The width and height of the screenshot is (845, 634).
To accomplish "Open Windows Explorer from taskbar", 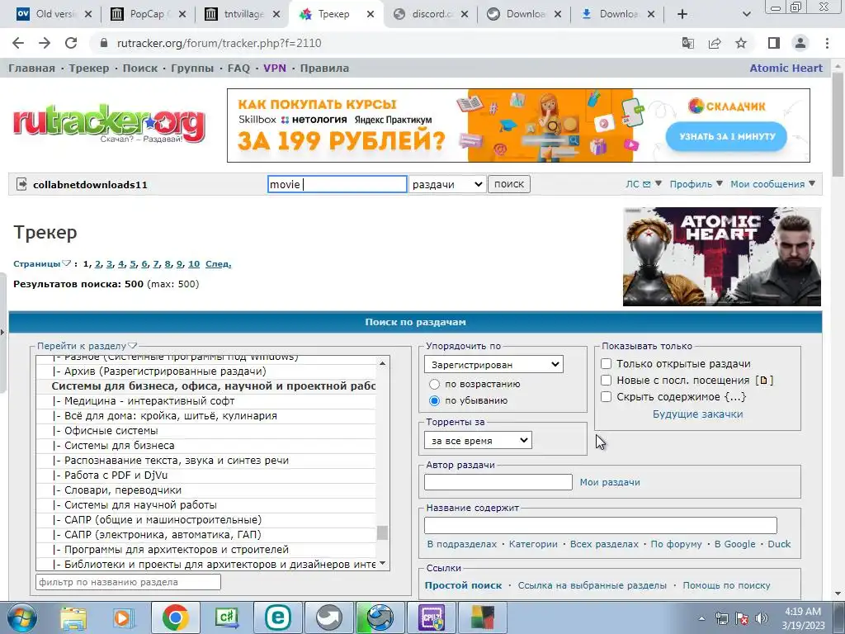I will pos(73,617).
